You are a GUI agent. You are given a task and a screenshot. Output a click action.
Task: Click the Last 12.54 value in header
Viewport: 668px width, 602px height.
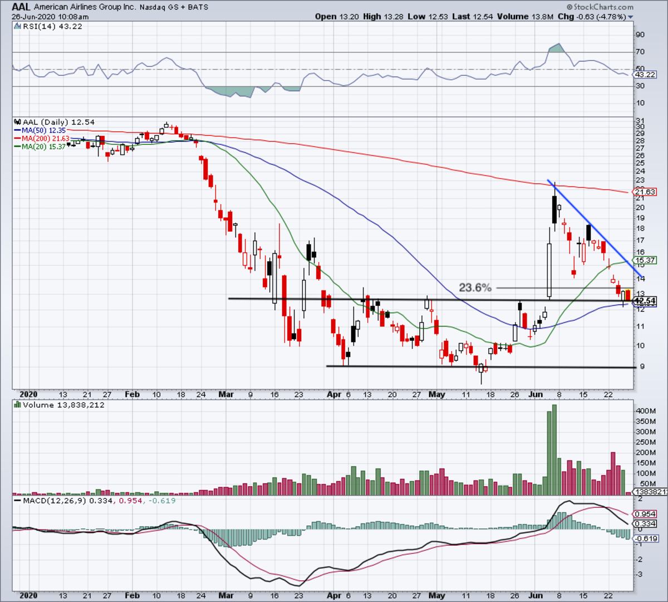(x=472, y=17)
